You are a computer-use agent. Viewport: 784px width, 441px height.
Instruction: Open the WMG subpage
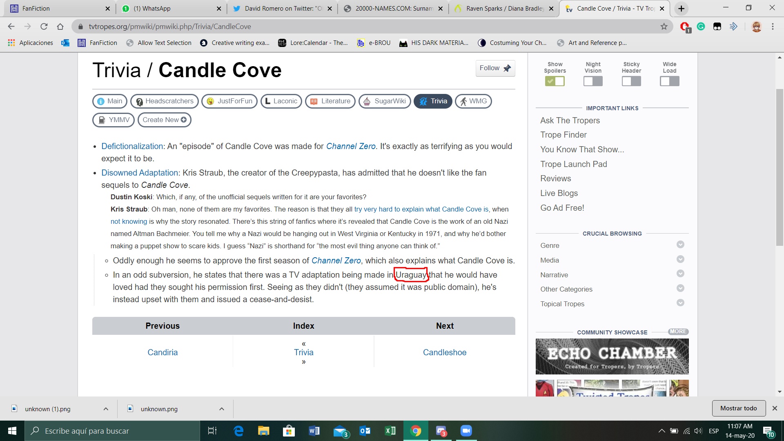point(473,101)
